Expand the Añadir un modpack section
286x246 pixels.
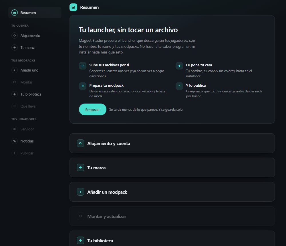point(172,192)
